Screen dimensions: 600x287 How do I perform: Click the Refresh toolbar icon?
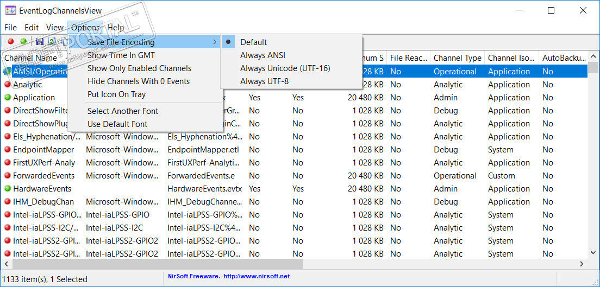point(52,41)
